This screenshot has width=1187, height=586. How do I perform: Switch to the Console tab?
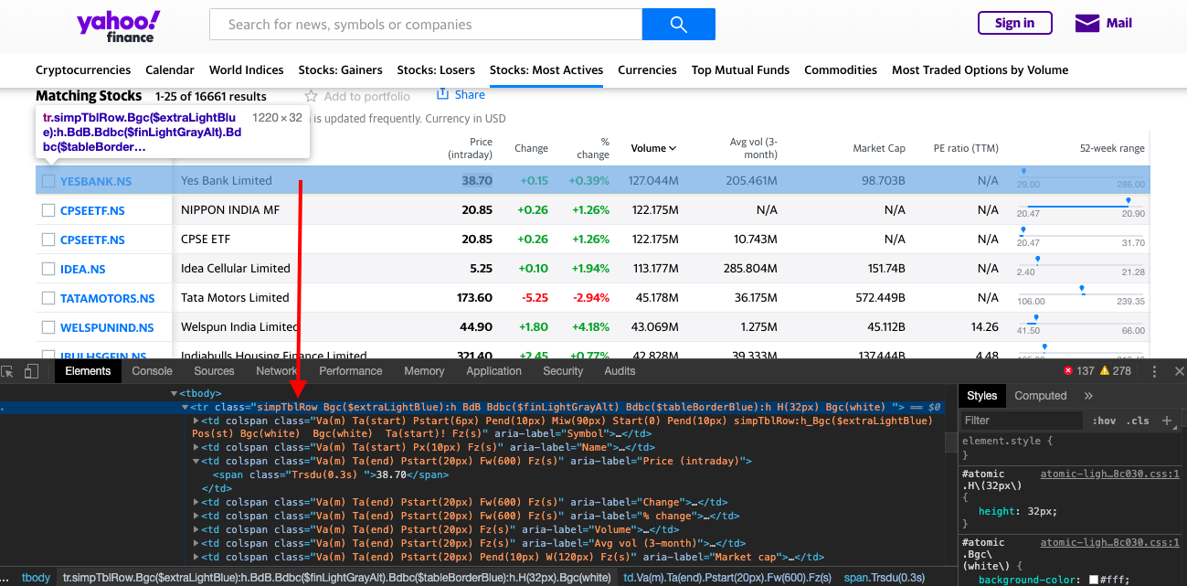click(152, 370)
